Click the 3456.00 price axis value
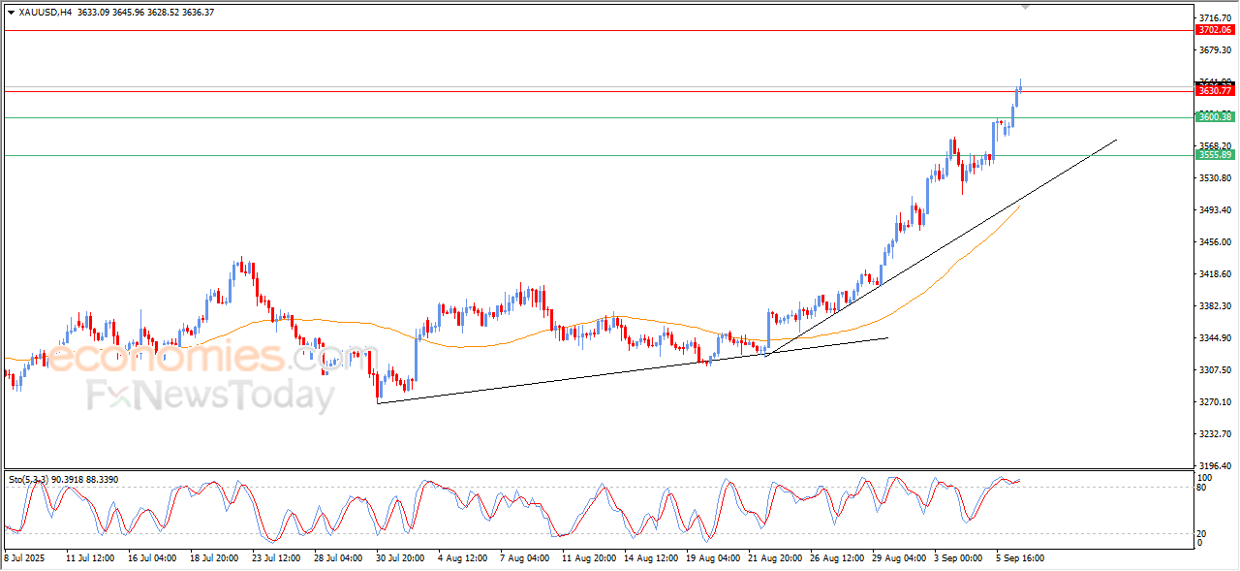1240x571 pixels. pyautogui.click(x=1215, y=242)
